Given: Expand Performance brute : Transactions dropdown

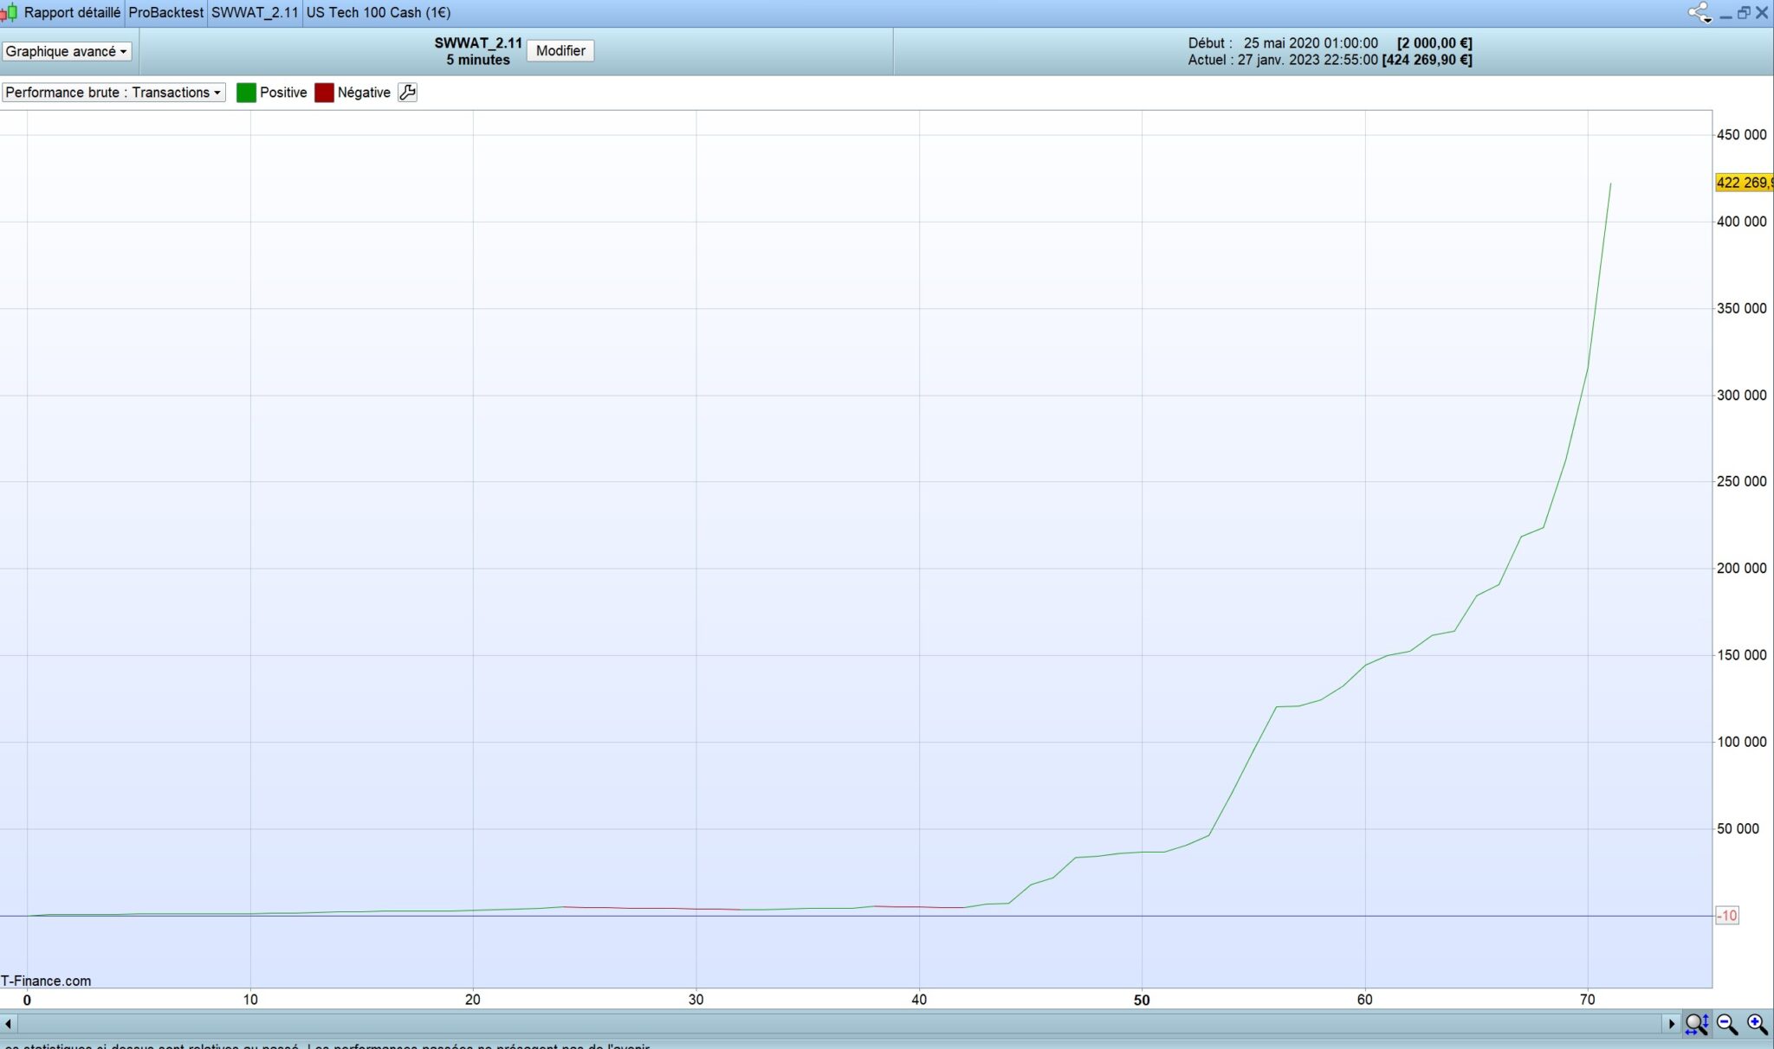Looking at the screenshot, I should (113, 93).
